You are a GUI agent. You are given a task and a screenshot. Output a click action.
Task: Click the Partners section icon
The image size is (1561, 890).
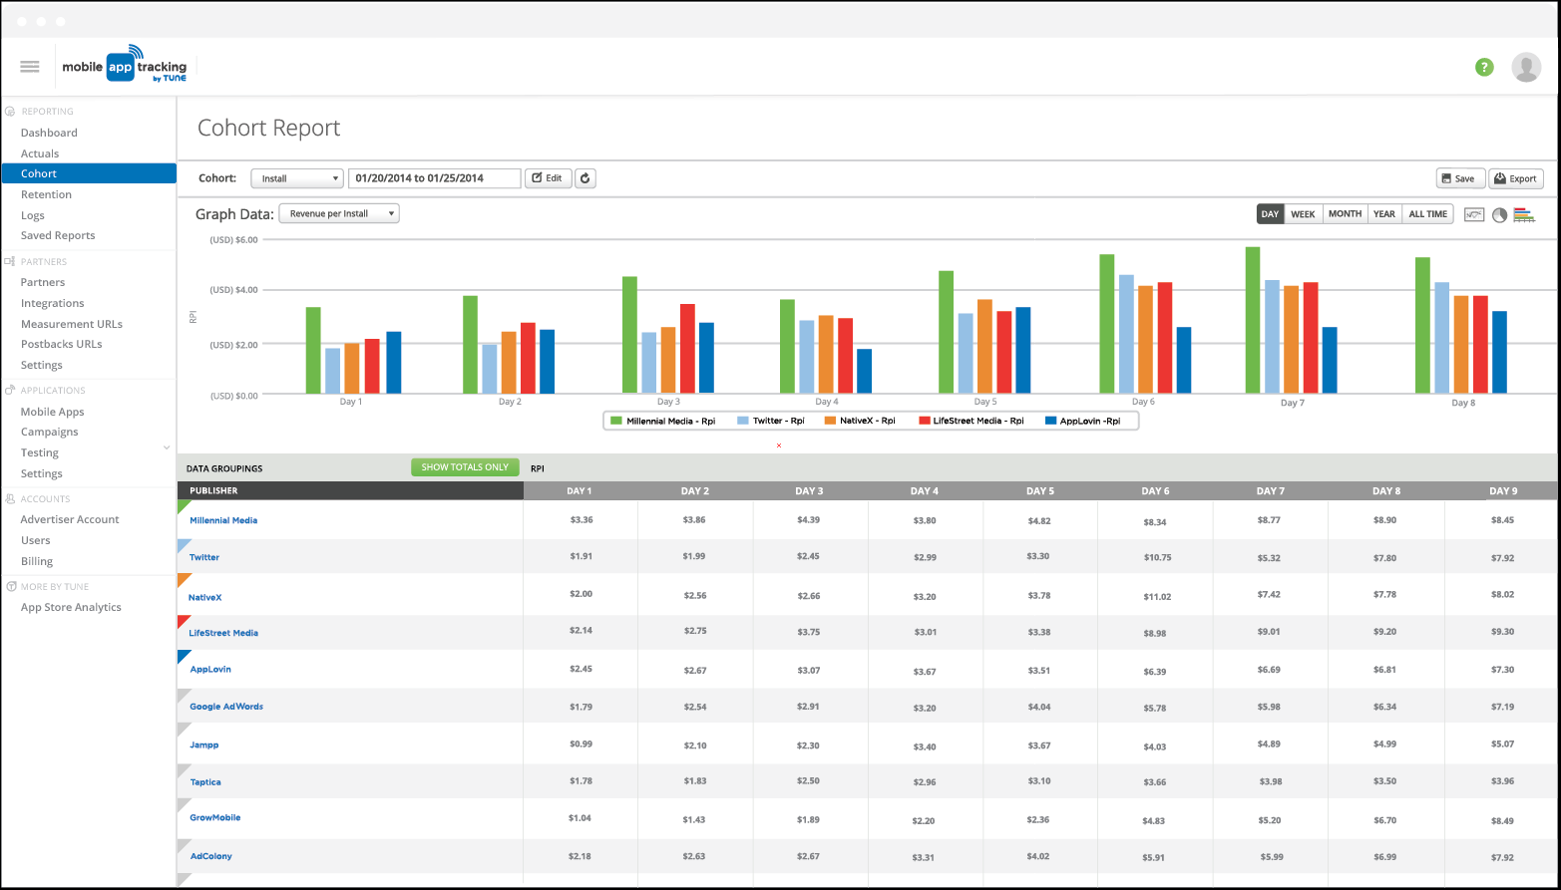coord(10,261)
